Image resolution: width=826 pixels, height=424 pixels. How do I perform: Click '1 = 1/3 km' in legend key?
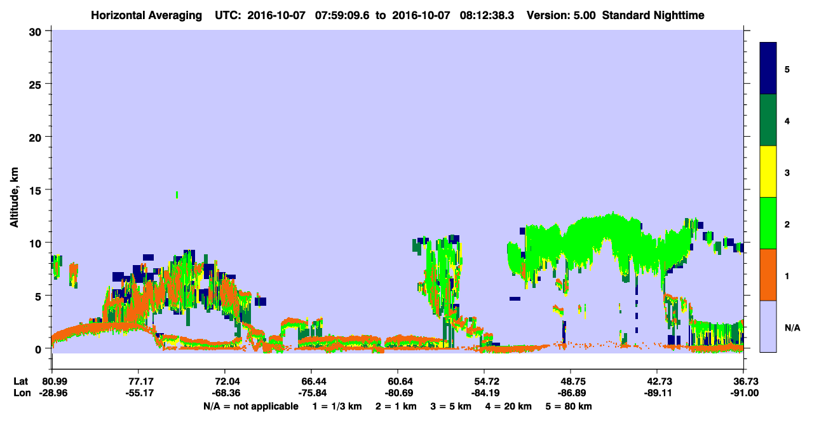tap(339, 406)
